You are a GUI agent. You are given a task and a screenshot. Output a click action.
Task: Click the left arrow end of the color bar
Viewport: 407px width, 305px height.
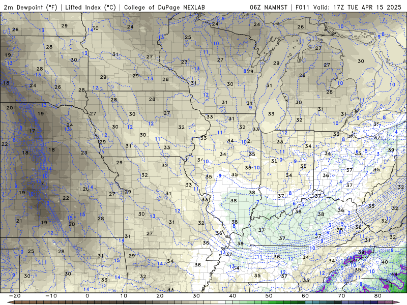point(11,302)
